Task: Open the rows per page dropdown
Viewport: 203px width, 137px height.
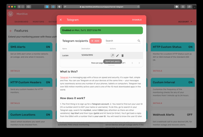Action: coord(112,63)
